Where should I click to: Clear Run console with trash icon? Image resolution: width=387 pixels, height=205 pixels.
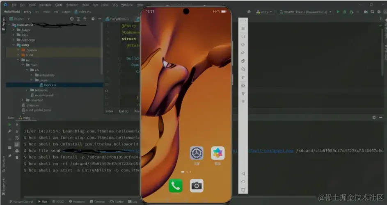[x=17, y=157]
